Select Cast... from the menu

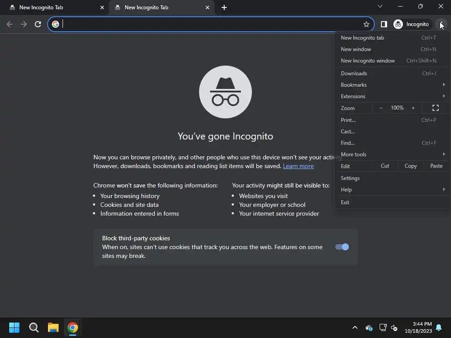[391, 132]
